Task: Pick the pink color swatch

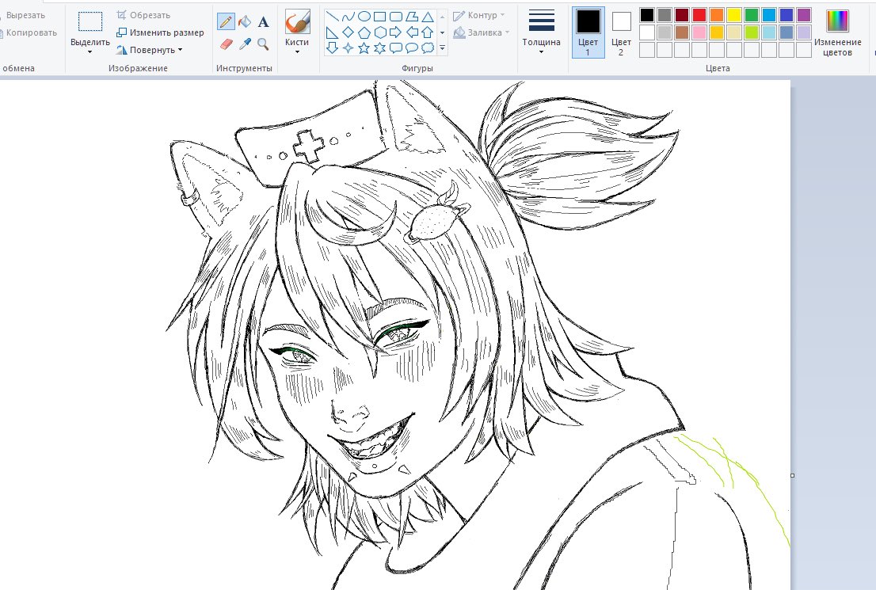Action: tap(699, 32)
